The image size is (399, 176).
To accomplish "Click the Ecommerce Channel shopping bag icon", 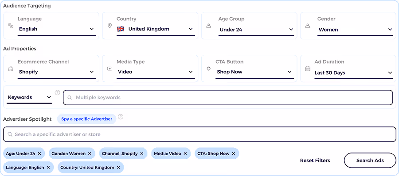I will tap(11, 69).
